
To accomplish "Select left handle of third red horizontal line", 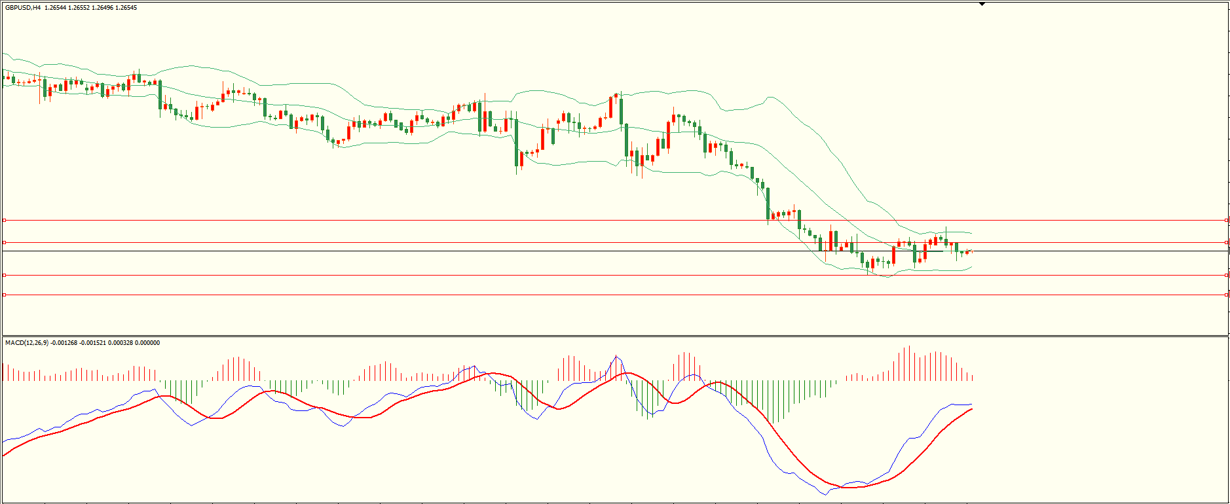I will click(x=5, y=276).
